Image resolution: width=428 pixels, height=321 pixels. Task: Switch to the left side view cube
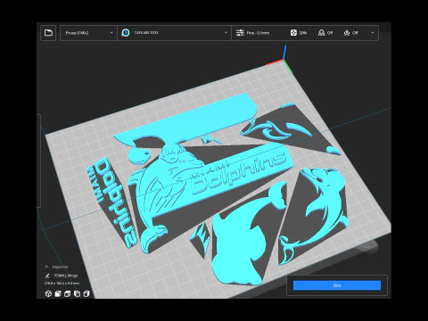point(77,293)
